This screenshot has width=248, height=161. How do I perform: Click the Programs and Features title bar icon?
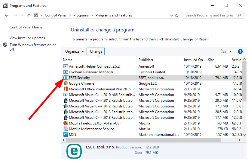5,6
